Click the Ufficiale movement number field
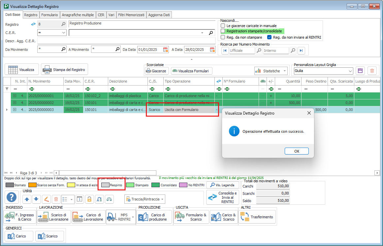The height and width of the screenshot is (246, 383). coord(242,51)
